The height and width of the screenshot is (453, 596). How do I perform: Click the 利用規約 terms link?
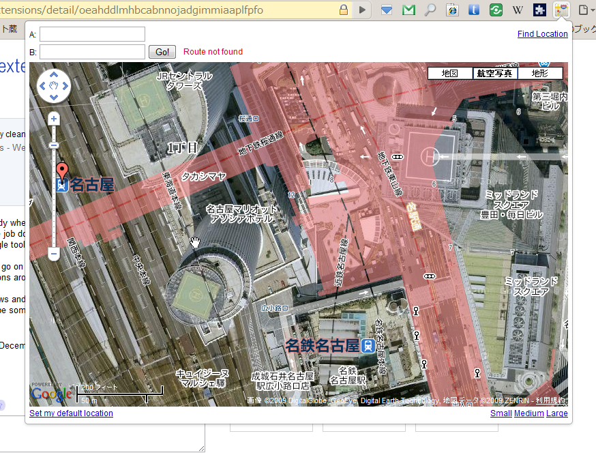point(550,400)
